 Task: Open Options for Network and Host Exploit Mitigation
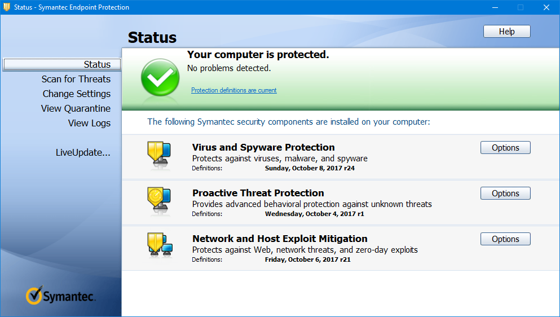(x=505, y=239)
